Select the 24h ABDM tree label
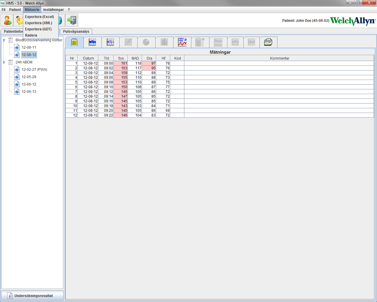The height and width of the screenshot is (302, 377). coord(24,62)
